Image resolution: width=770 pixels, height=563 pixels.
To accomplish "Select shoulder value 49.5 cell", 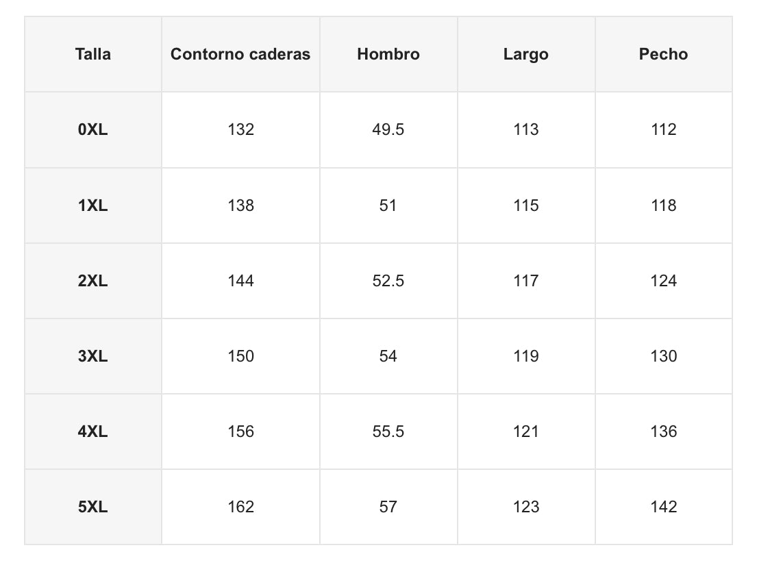I will click(x=388, y=129).
